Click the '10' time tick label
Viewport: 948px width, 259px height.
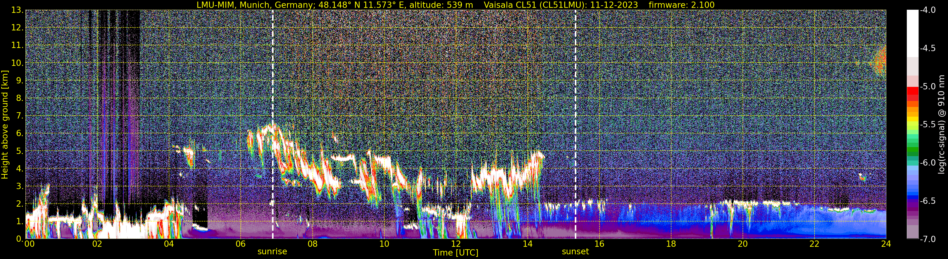tap(384, 244)
